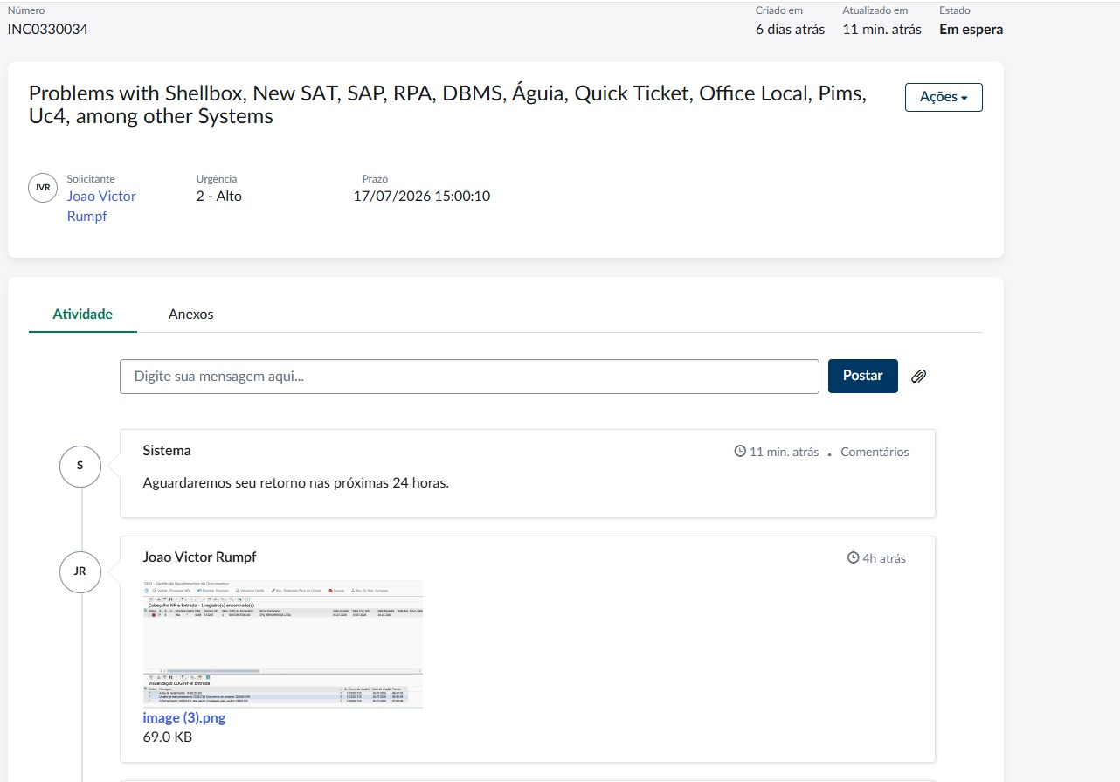Image resolution: width=1120 pixels, height=782 pixels.
Task: Focus the "Digite sua mensagem aqui..." message field
Action: [469, 377]
